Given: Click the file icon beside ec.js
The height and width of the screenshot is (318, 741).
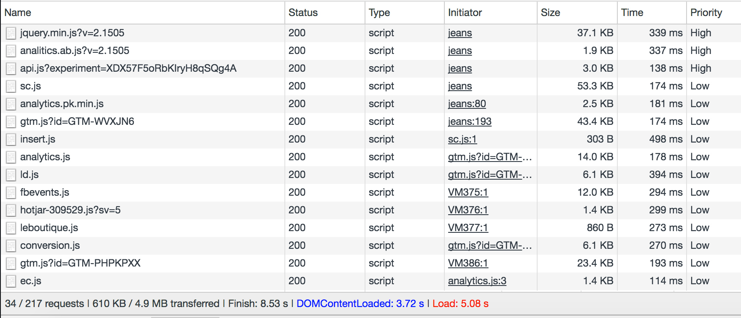Looking at the screenshot, I should tap(11, 281).
